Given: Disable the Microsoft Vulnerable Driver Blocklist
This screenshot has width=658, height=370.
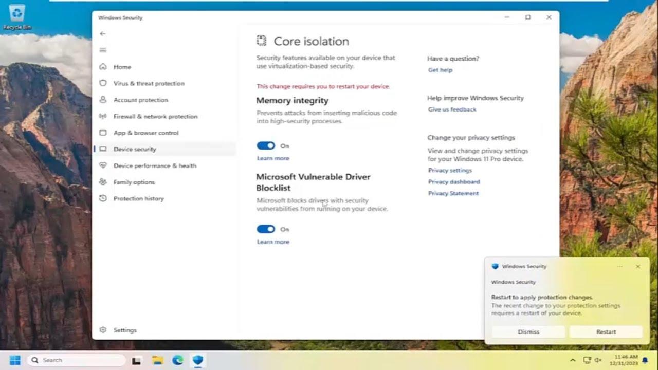Looking at the screenshot, I should tap(266, 229).
